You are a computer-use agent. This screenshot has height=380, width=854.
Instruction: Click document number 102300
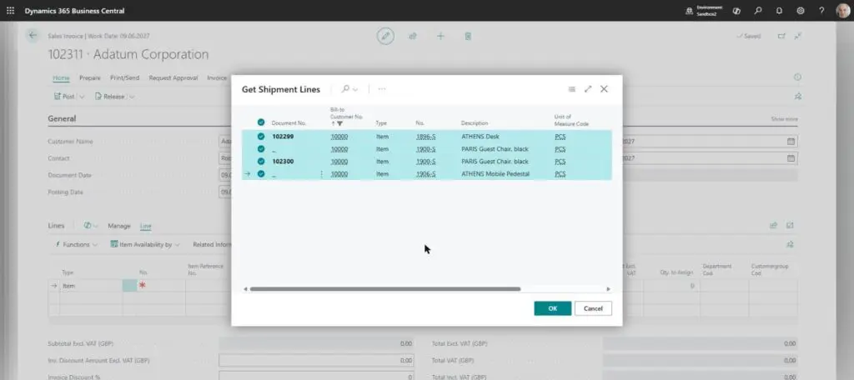coord(283,162)
